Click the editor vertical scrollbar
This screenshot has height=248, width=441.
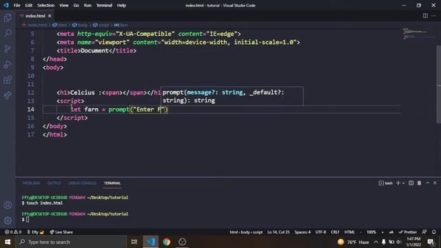438,84
